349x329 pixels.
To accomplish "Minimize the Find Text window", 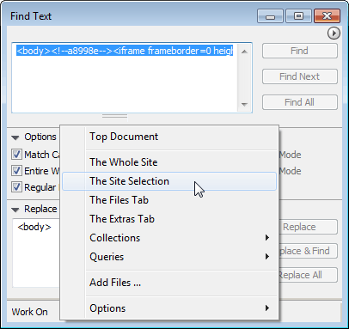I will (x=270, y=16).
